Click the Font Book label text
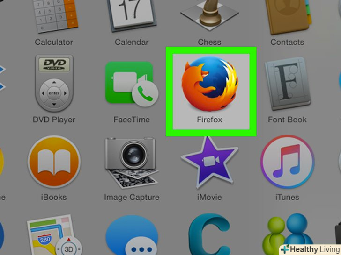 [x=287, y=120]
